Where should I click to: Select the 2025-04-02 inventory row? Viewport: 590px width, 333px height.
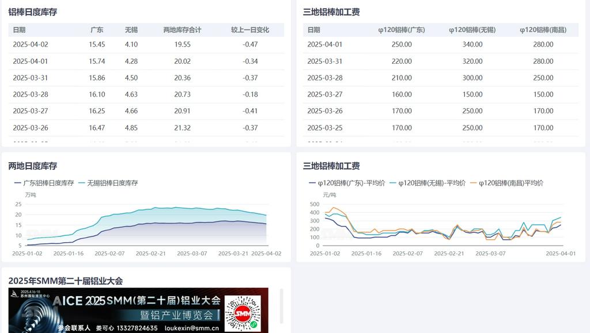(146, 44)
